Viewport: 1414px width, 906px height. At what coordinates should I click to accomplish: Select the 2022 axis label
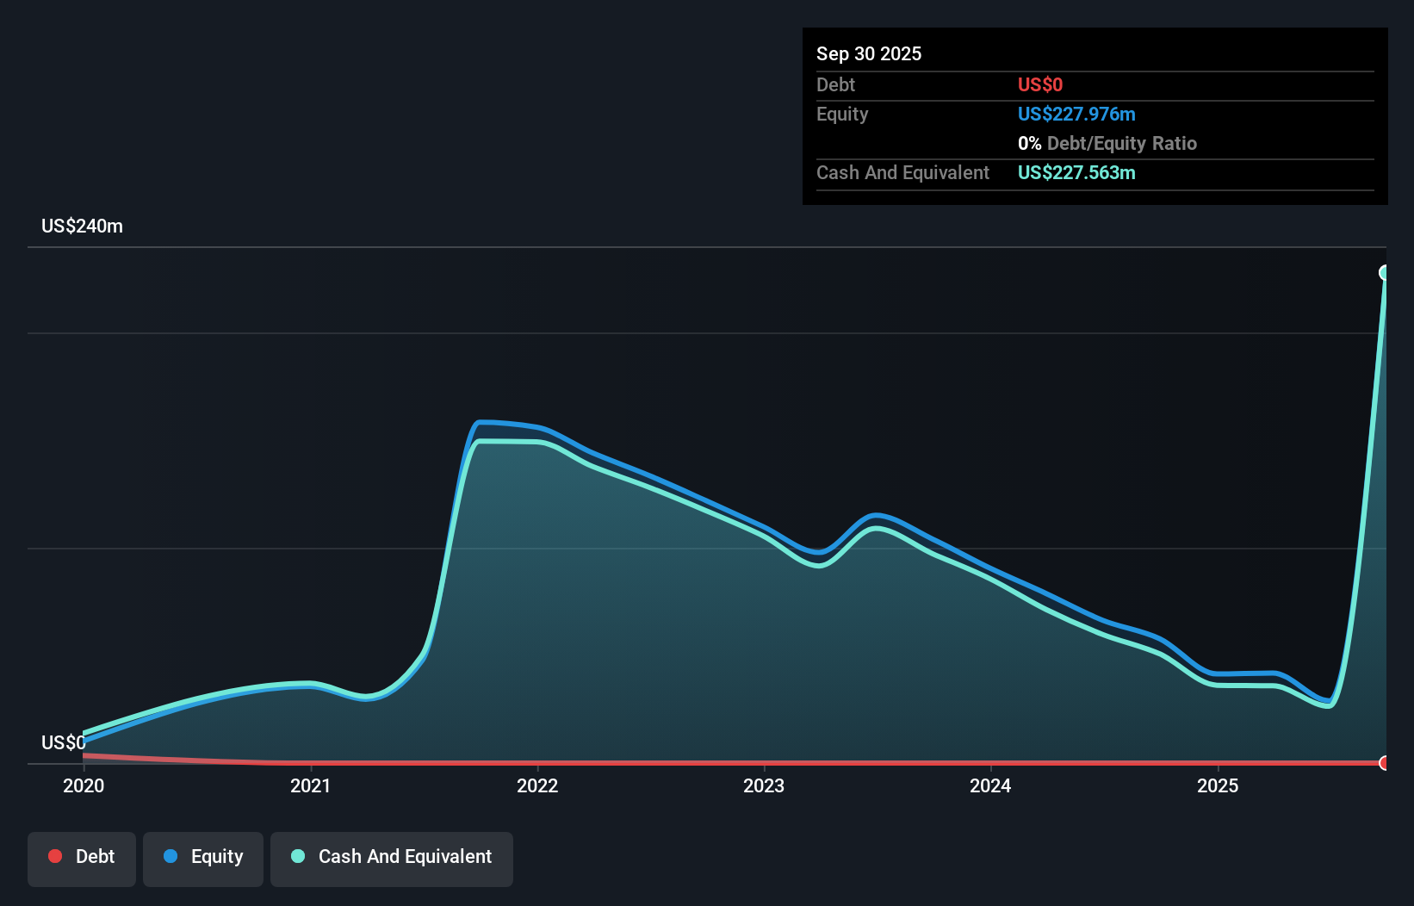tap(538, 785)
